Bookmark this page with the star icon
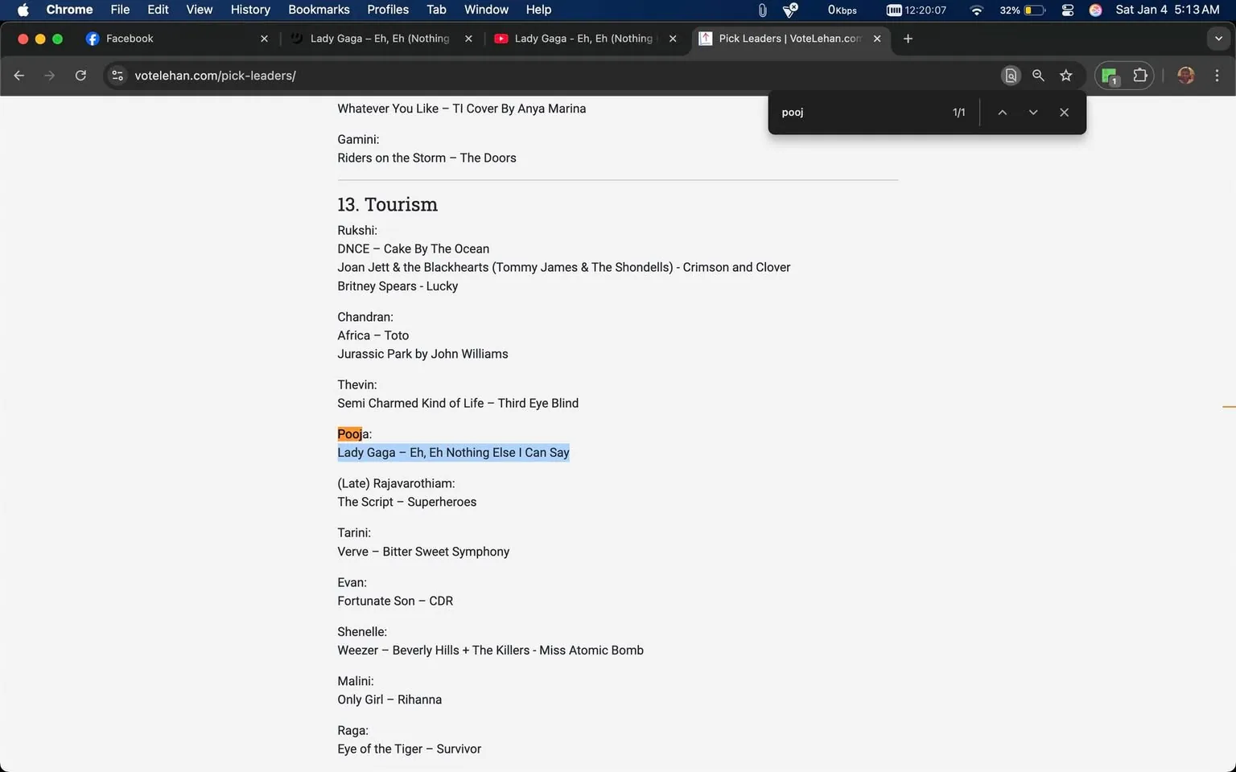The height and width of the screenshot is (772, 1236). 1065,75
